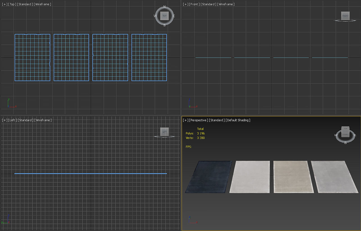Click compass E on the Top viewport ViewCube
This screenshot has height=231, width=361.
[x=174, y=16]
